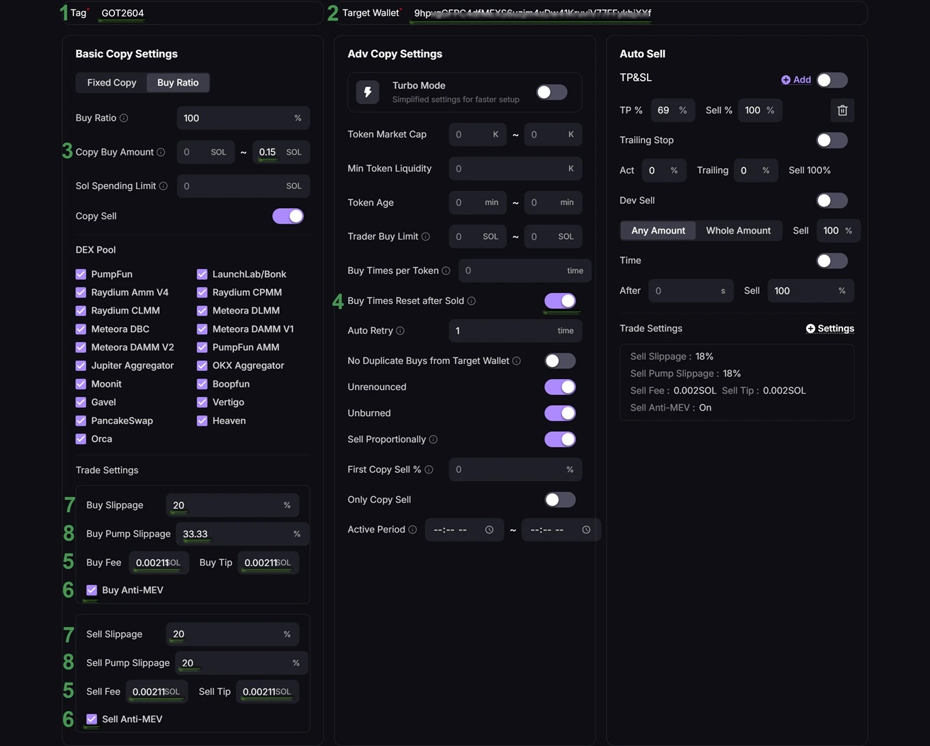930x746 pixels.
Task: Click the Active Period end time picker
Action: [x=560, y=530]
